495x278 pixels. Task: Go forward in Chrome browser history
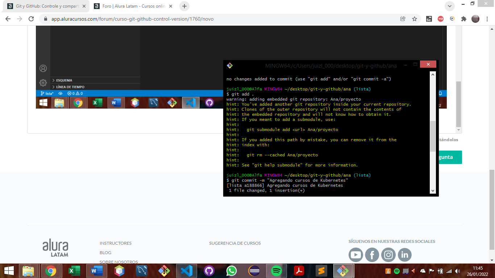20,19
